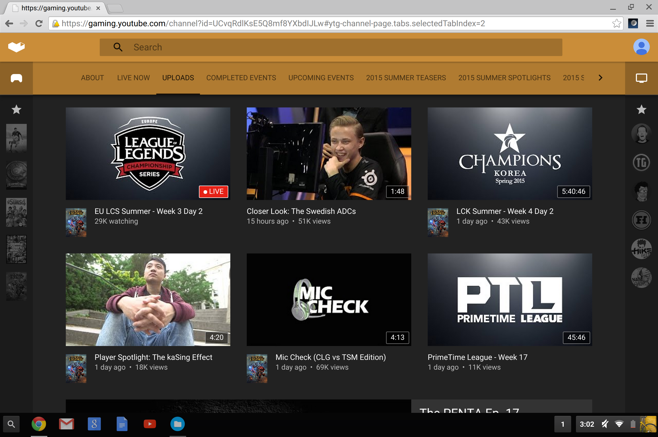Click the search magnifier icon
This screenshot has width=658, height=437.
[x=118, y=47]
